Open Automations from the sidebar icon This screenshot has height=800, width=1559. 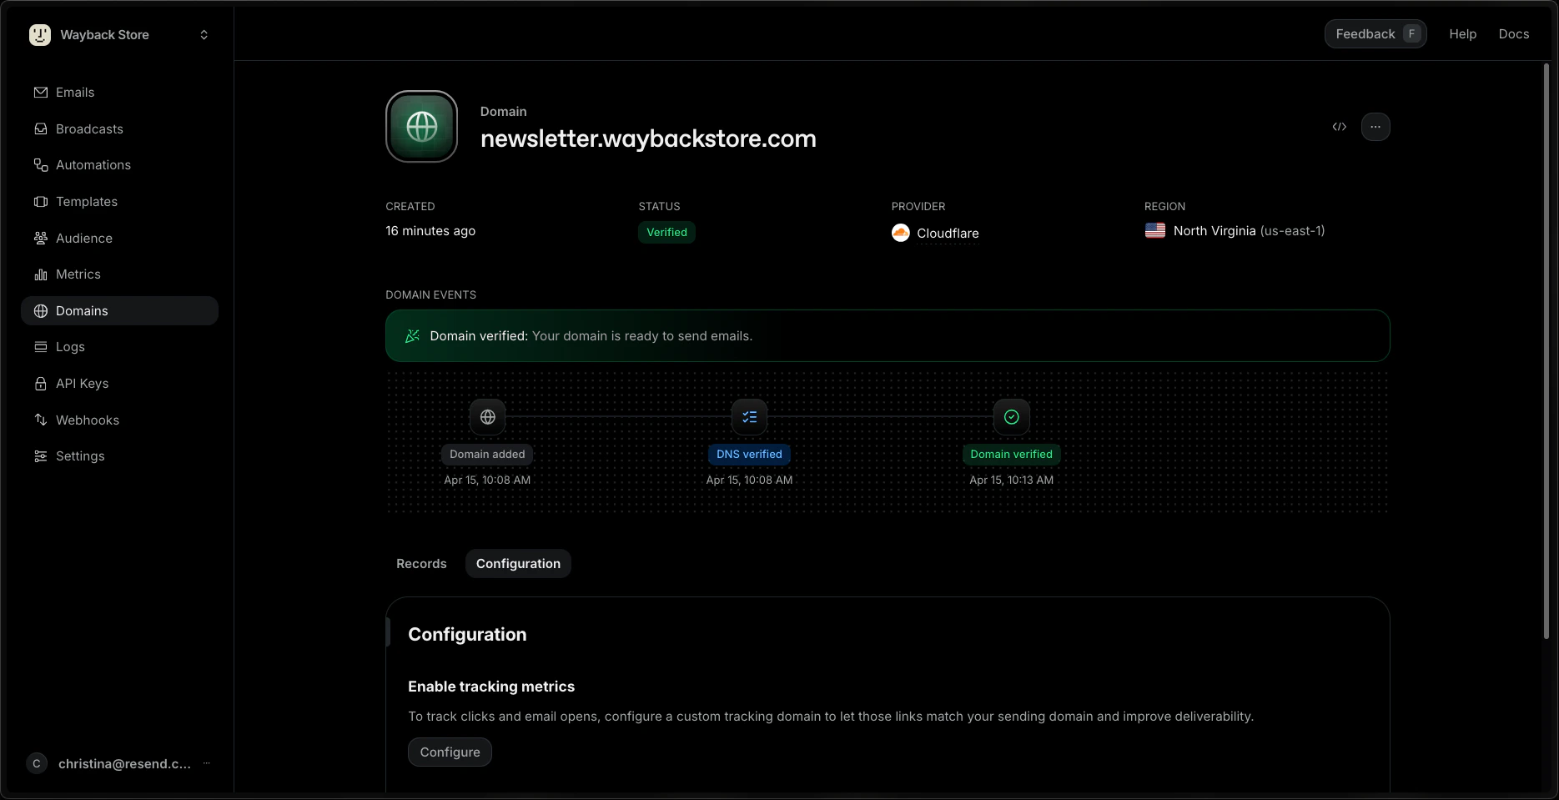(x=40, y=164)
